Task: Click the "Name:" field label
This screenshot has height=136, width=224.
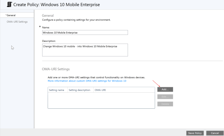Action: 46,27
